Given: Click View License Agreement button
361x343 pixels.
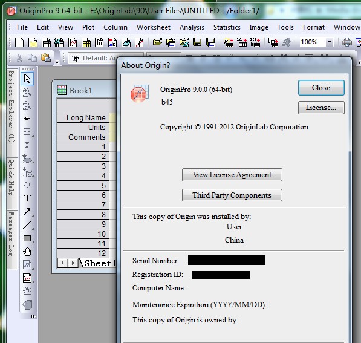Looking at the screenshot, I should pyautogui.click(x=232, y=175).
